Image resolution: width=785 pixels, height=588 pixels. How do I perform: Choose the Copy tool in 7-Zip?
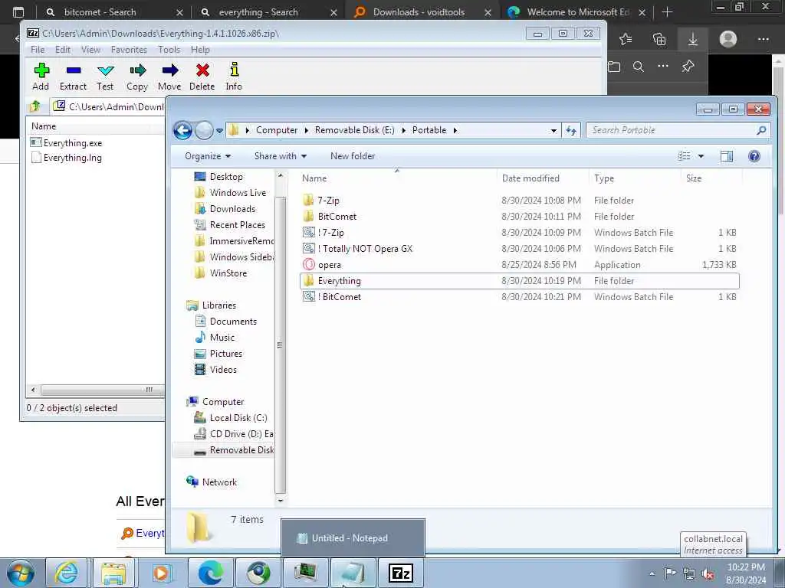(x=137, y=77)
